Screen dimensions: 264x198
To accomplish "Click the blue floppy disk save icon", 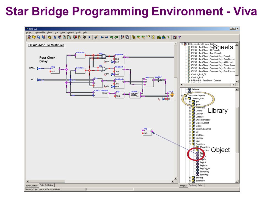I will (x=39, y=37).
